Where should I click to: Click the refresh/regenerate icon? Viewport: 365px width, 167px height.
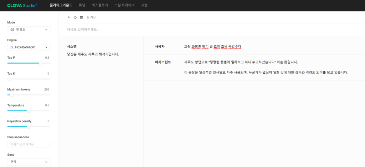click(x=75, y=17)
